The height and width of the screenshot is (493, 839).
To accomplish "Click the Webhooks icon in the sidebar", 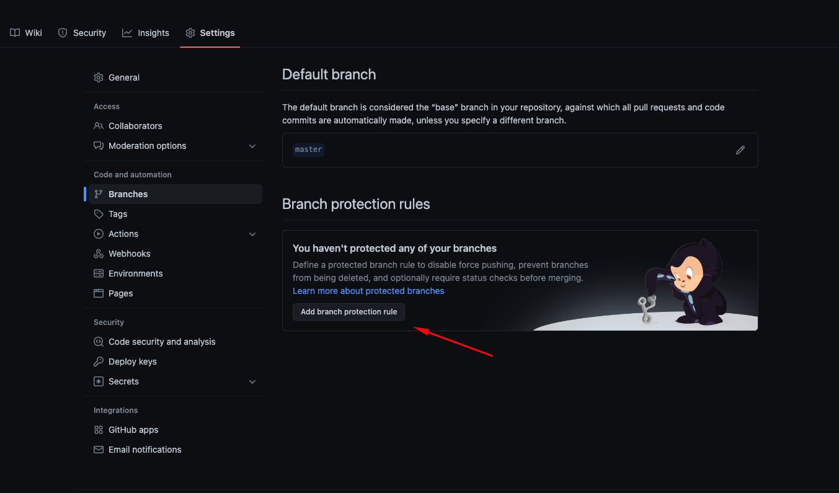I will [99, 254].
